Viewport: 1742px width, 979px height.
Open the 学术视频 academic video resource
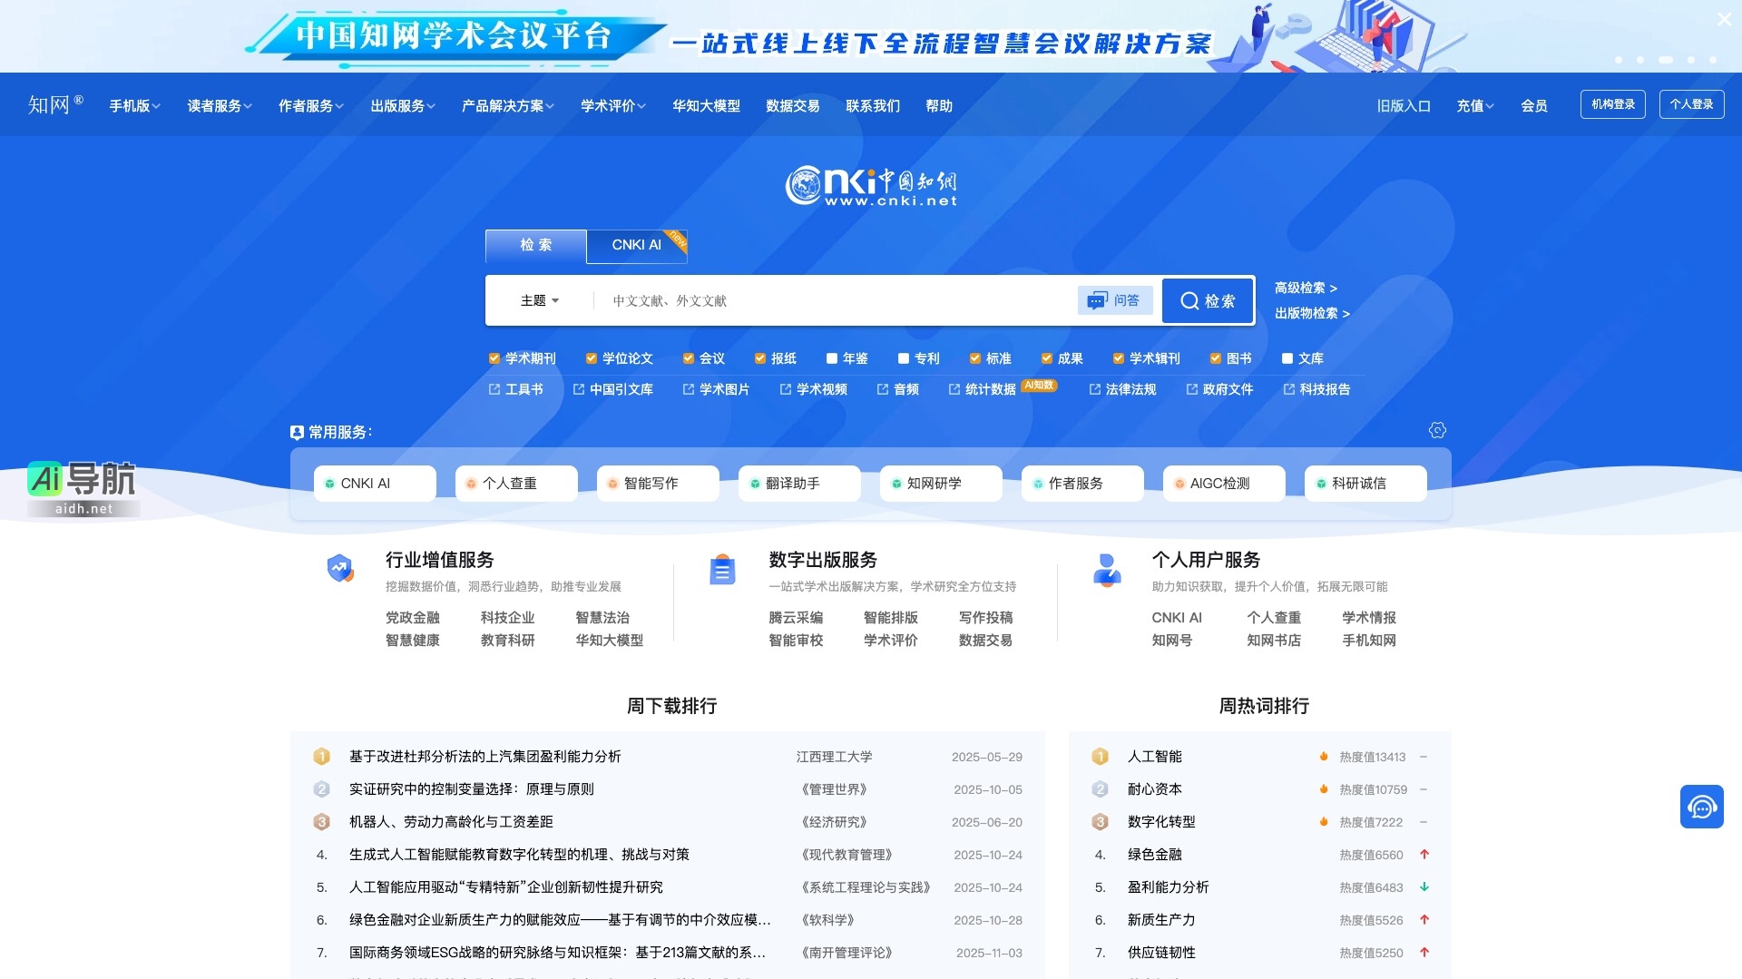coord(819,389)
